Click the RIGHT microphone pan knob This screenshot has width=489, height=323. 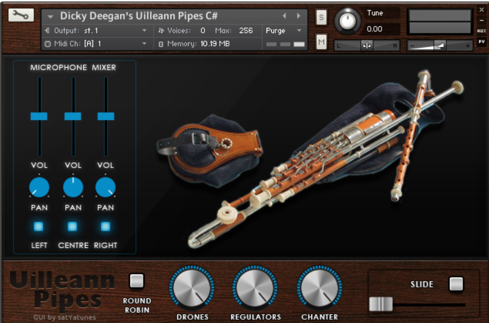pyautogui.click(x=105, y=187)
